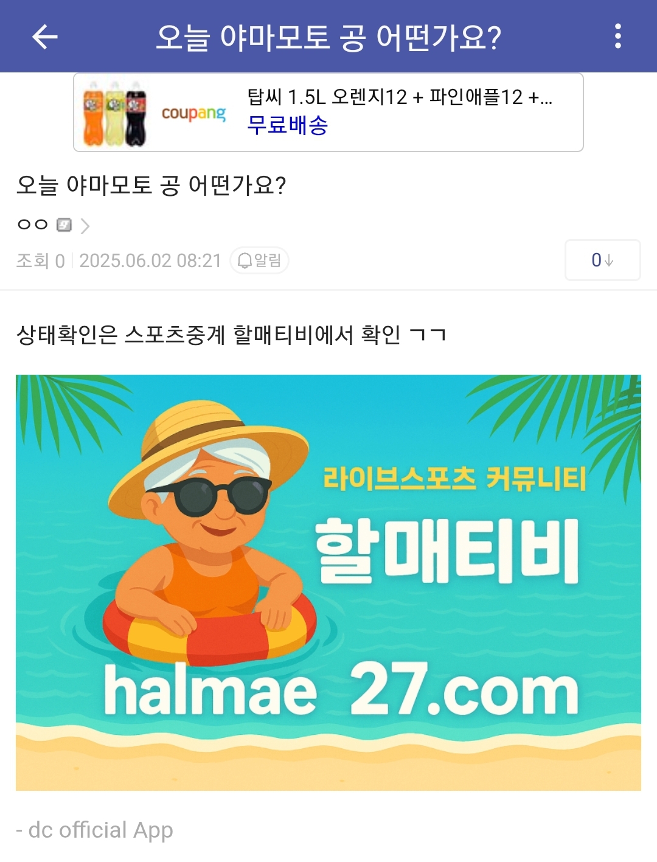Click the dc official App footer text
Screen dimensions: 657x862
coord(94,830)
